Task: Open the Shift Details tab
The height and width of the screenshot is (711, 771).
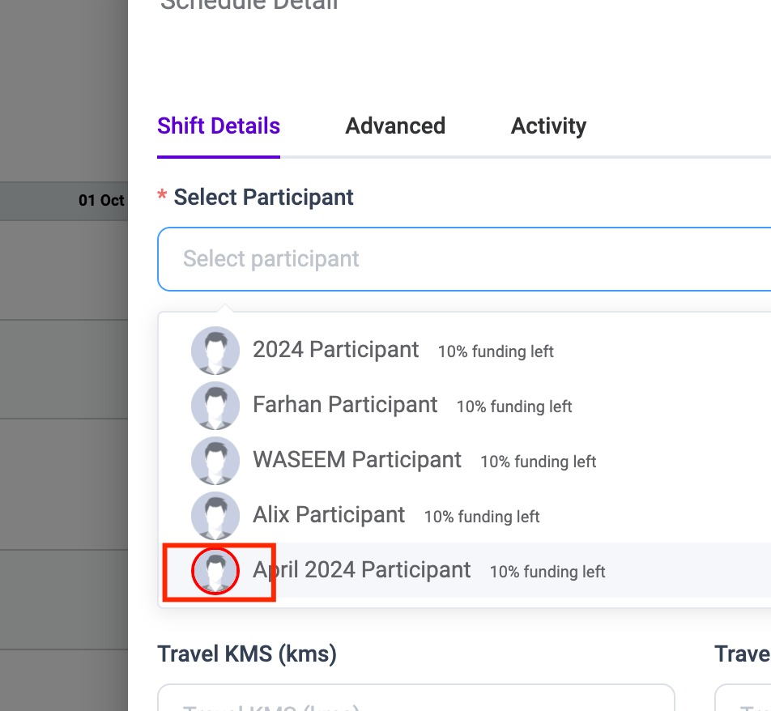Action: (x=219, y=126)
